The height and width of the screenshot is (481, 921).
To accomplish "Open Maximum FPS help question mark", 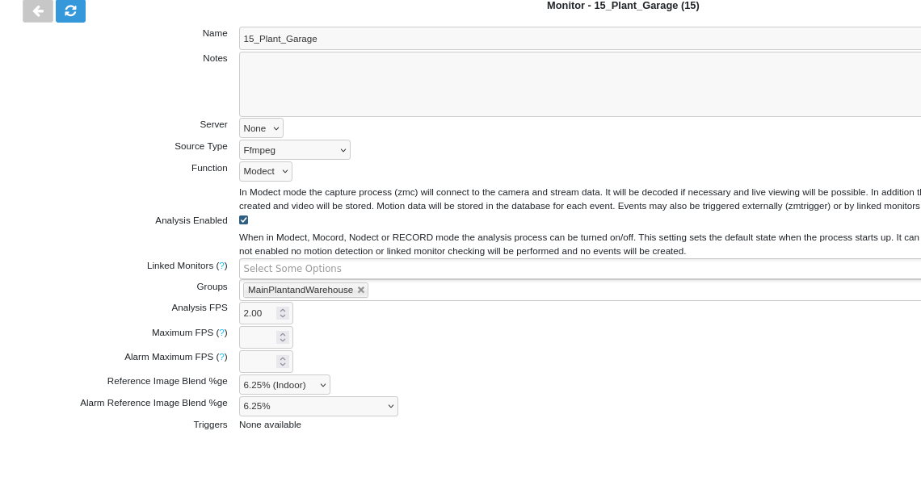I will [222, 333].
